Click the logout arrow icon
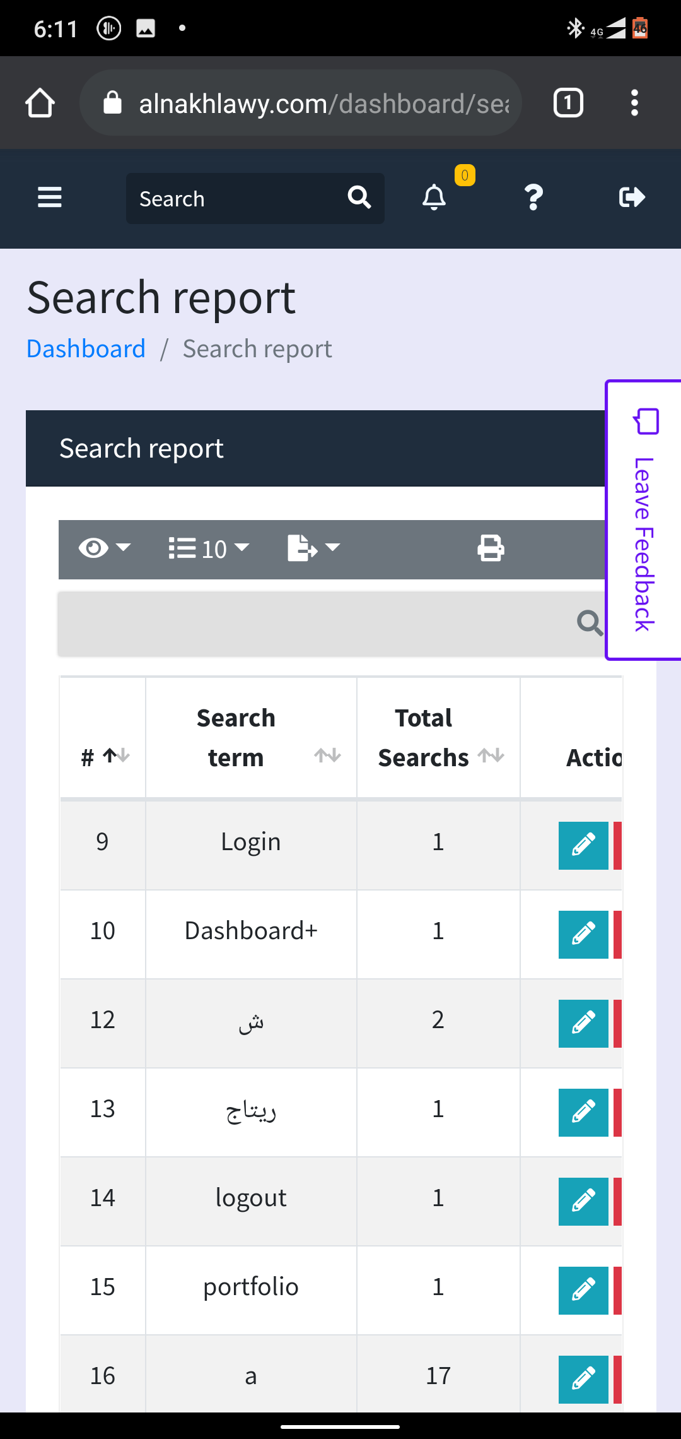This screenshot has width=681, height=1439. [631, 198]
